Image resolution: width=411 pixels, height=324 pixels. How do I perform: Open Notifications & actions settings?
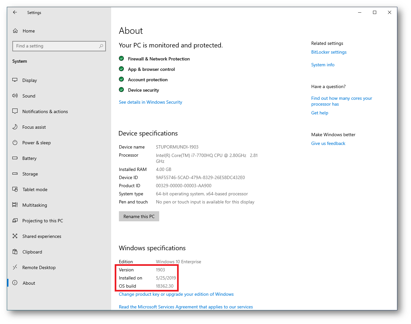click(59, 111)
